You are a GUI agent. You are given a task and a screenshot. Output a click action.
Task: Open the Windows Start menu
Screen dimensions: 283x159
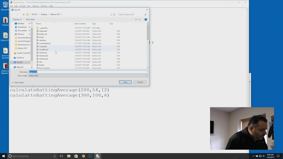point(4,156)
